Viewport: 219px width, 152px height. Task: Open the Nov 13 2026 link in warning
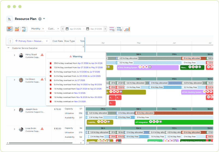click(80, 93)
